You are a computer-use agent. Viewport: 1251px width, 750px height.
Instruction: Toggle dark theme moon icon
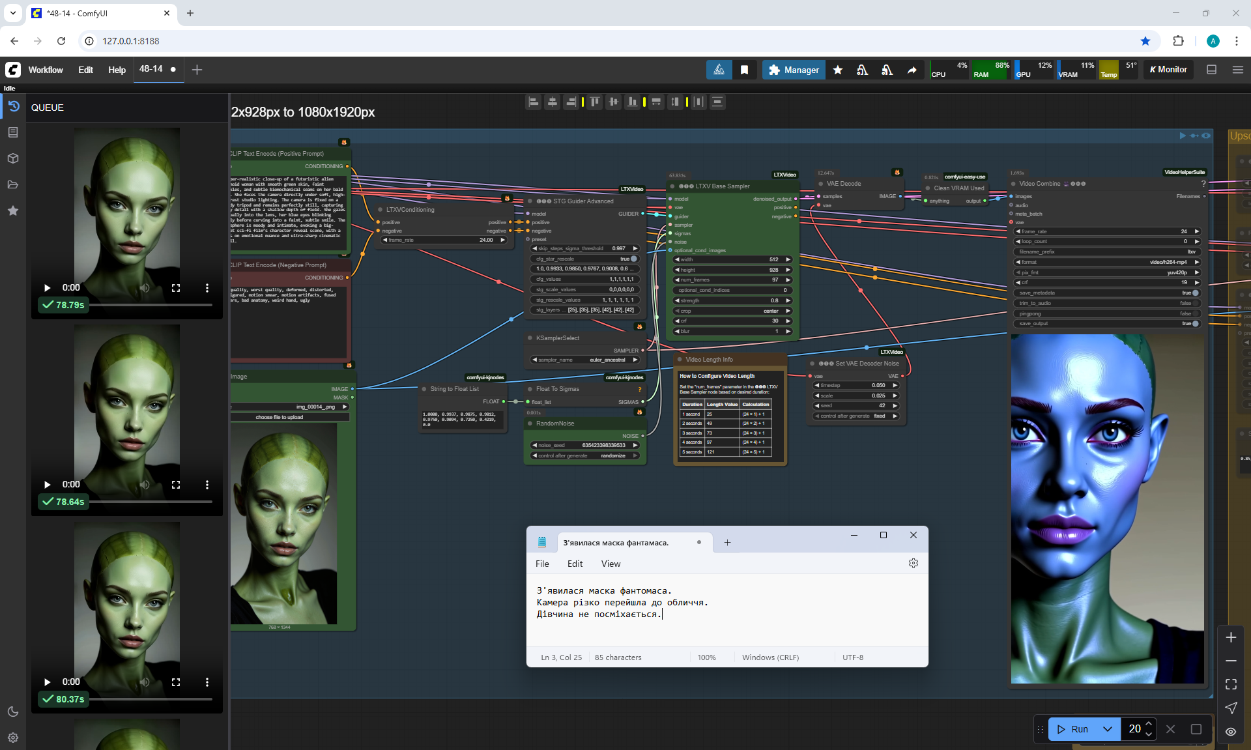pos(13,712)
